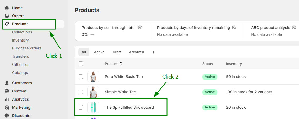This screenshot has width=299, height=119.
Task: Switch to the Draft tab
Action: (117, 52)
